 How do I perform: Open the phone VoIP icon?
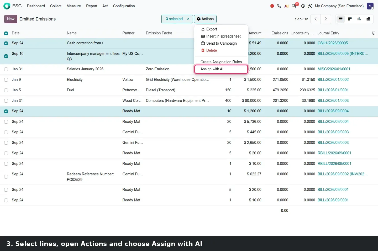point(279,6)
